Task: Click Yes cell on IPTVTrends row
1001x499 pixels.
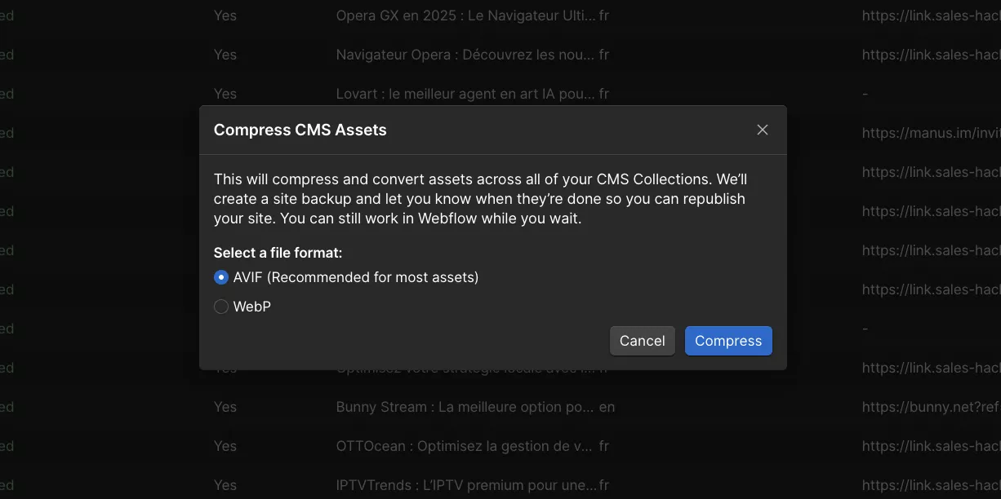Action: tap(225, 484)
